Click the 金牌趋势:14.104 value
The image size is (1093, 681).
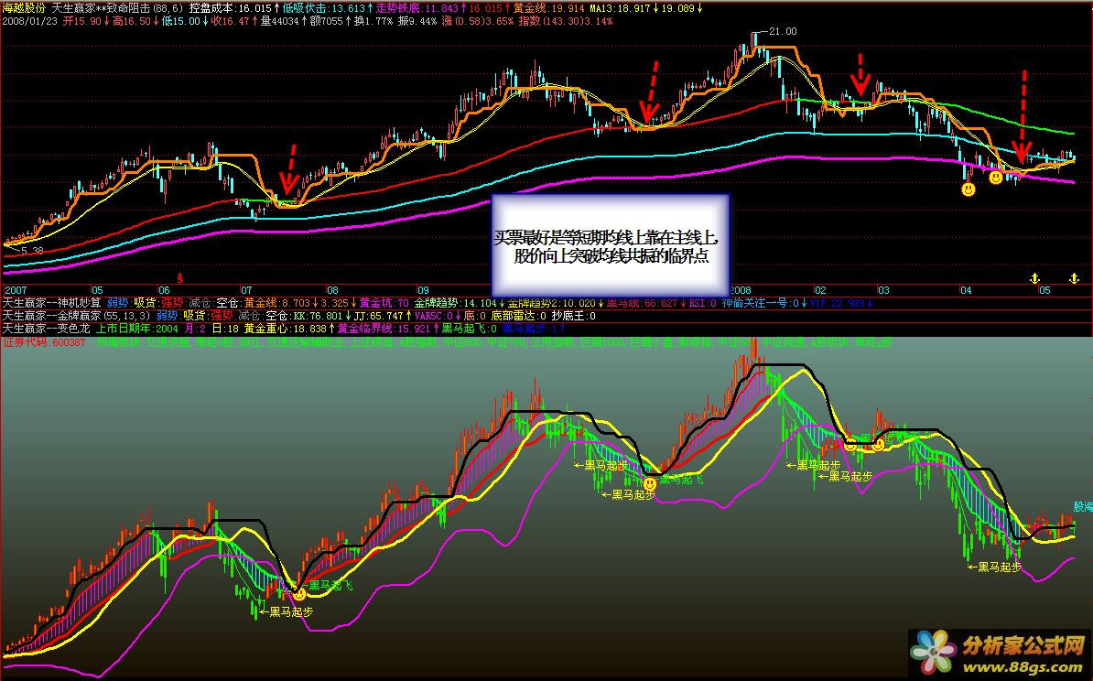coord(455,303)
